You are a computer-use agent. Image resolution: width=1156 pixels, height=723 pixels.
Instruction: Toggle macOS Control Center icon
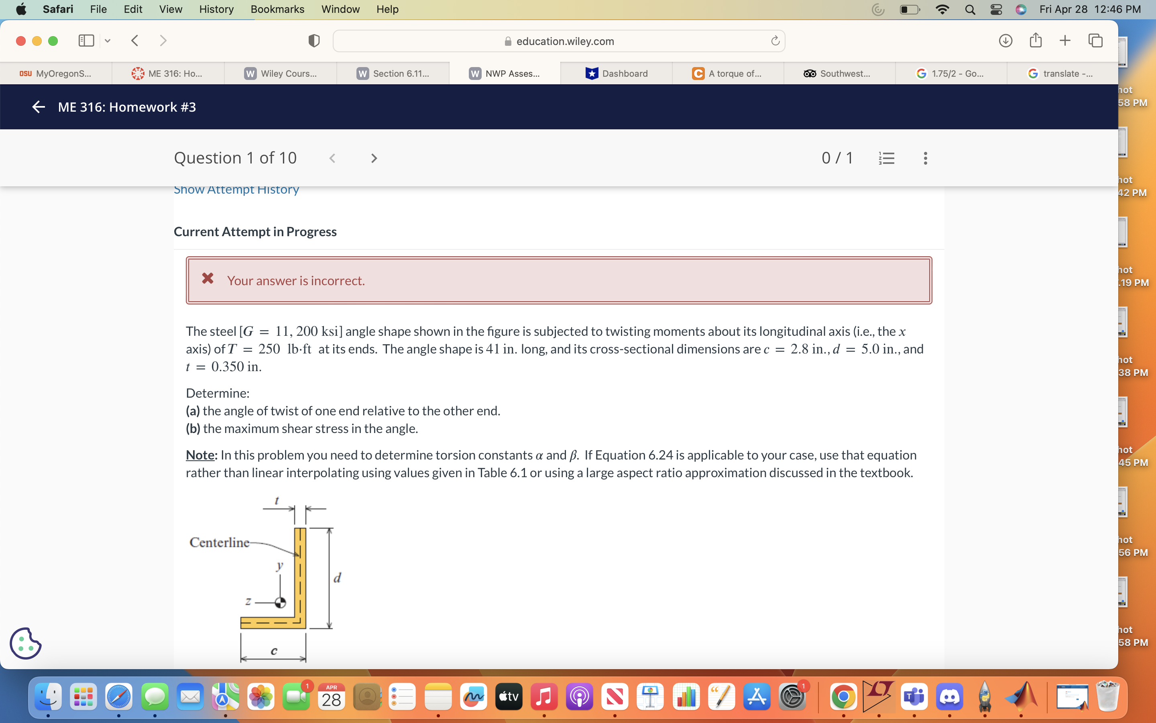pyautogui.click(x=996, y=9)
